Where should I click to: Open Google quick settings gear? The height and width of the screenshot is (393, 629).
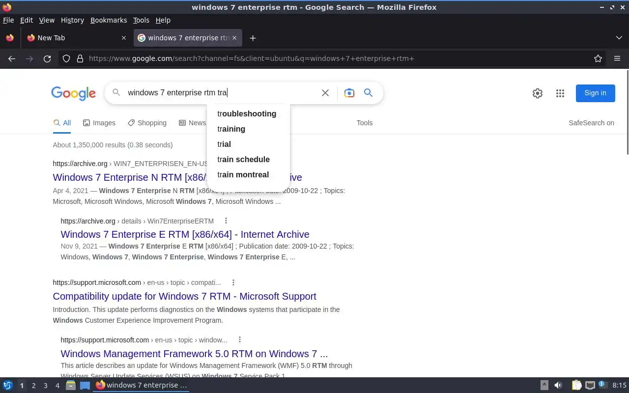pyautogui.click(x=538, y=93)
